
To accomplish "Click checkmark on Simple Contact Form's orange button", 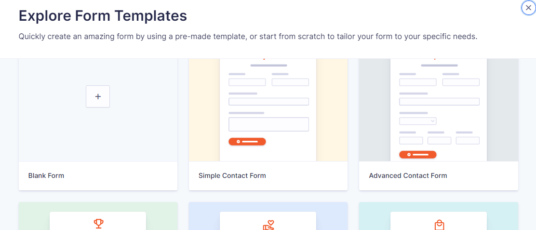I will [x=238, y=141].
